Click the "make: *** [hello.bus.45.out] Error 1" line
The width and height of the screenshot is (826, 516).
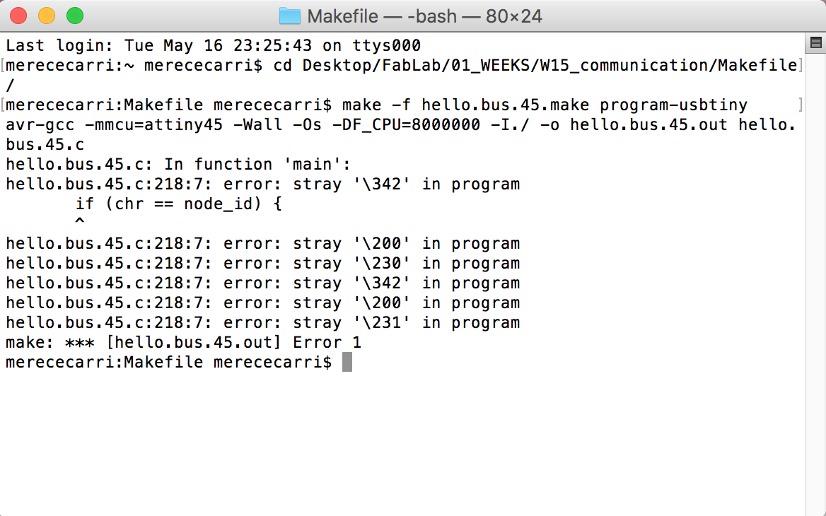coord(183,343)
